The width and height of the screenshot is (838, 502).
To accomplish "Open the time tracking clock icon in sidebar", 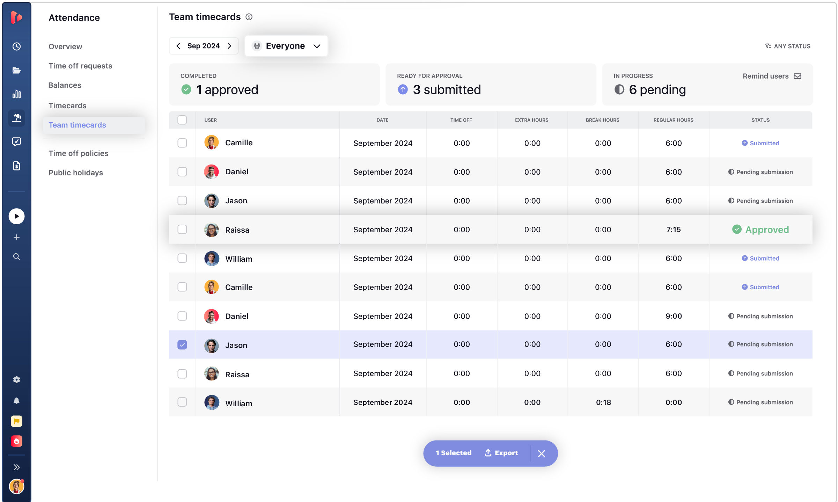I will tap(16, 46).
